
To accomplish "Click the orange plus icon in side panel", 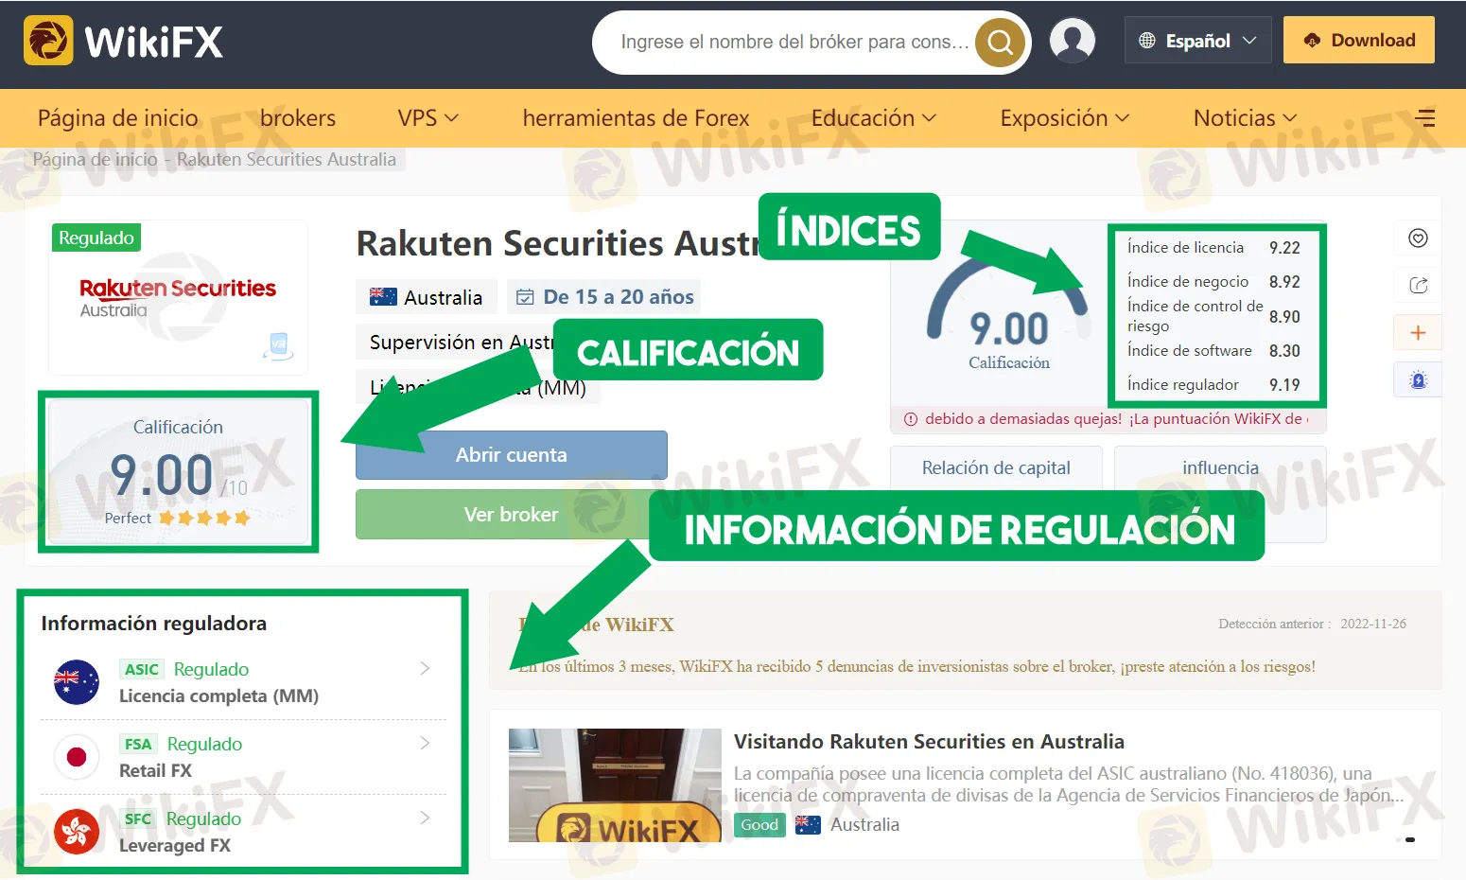I will (x=1418, y=333).
